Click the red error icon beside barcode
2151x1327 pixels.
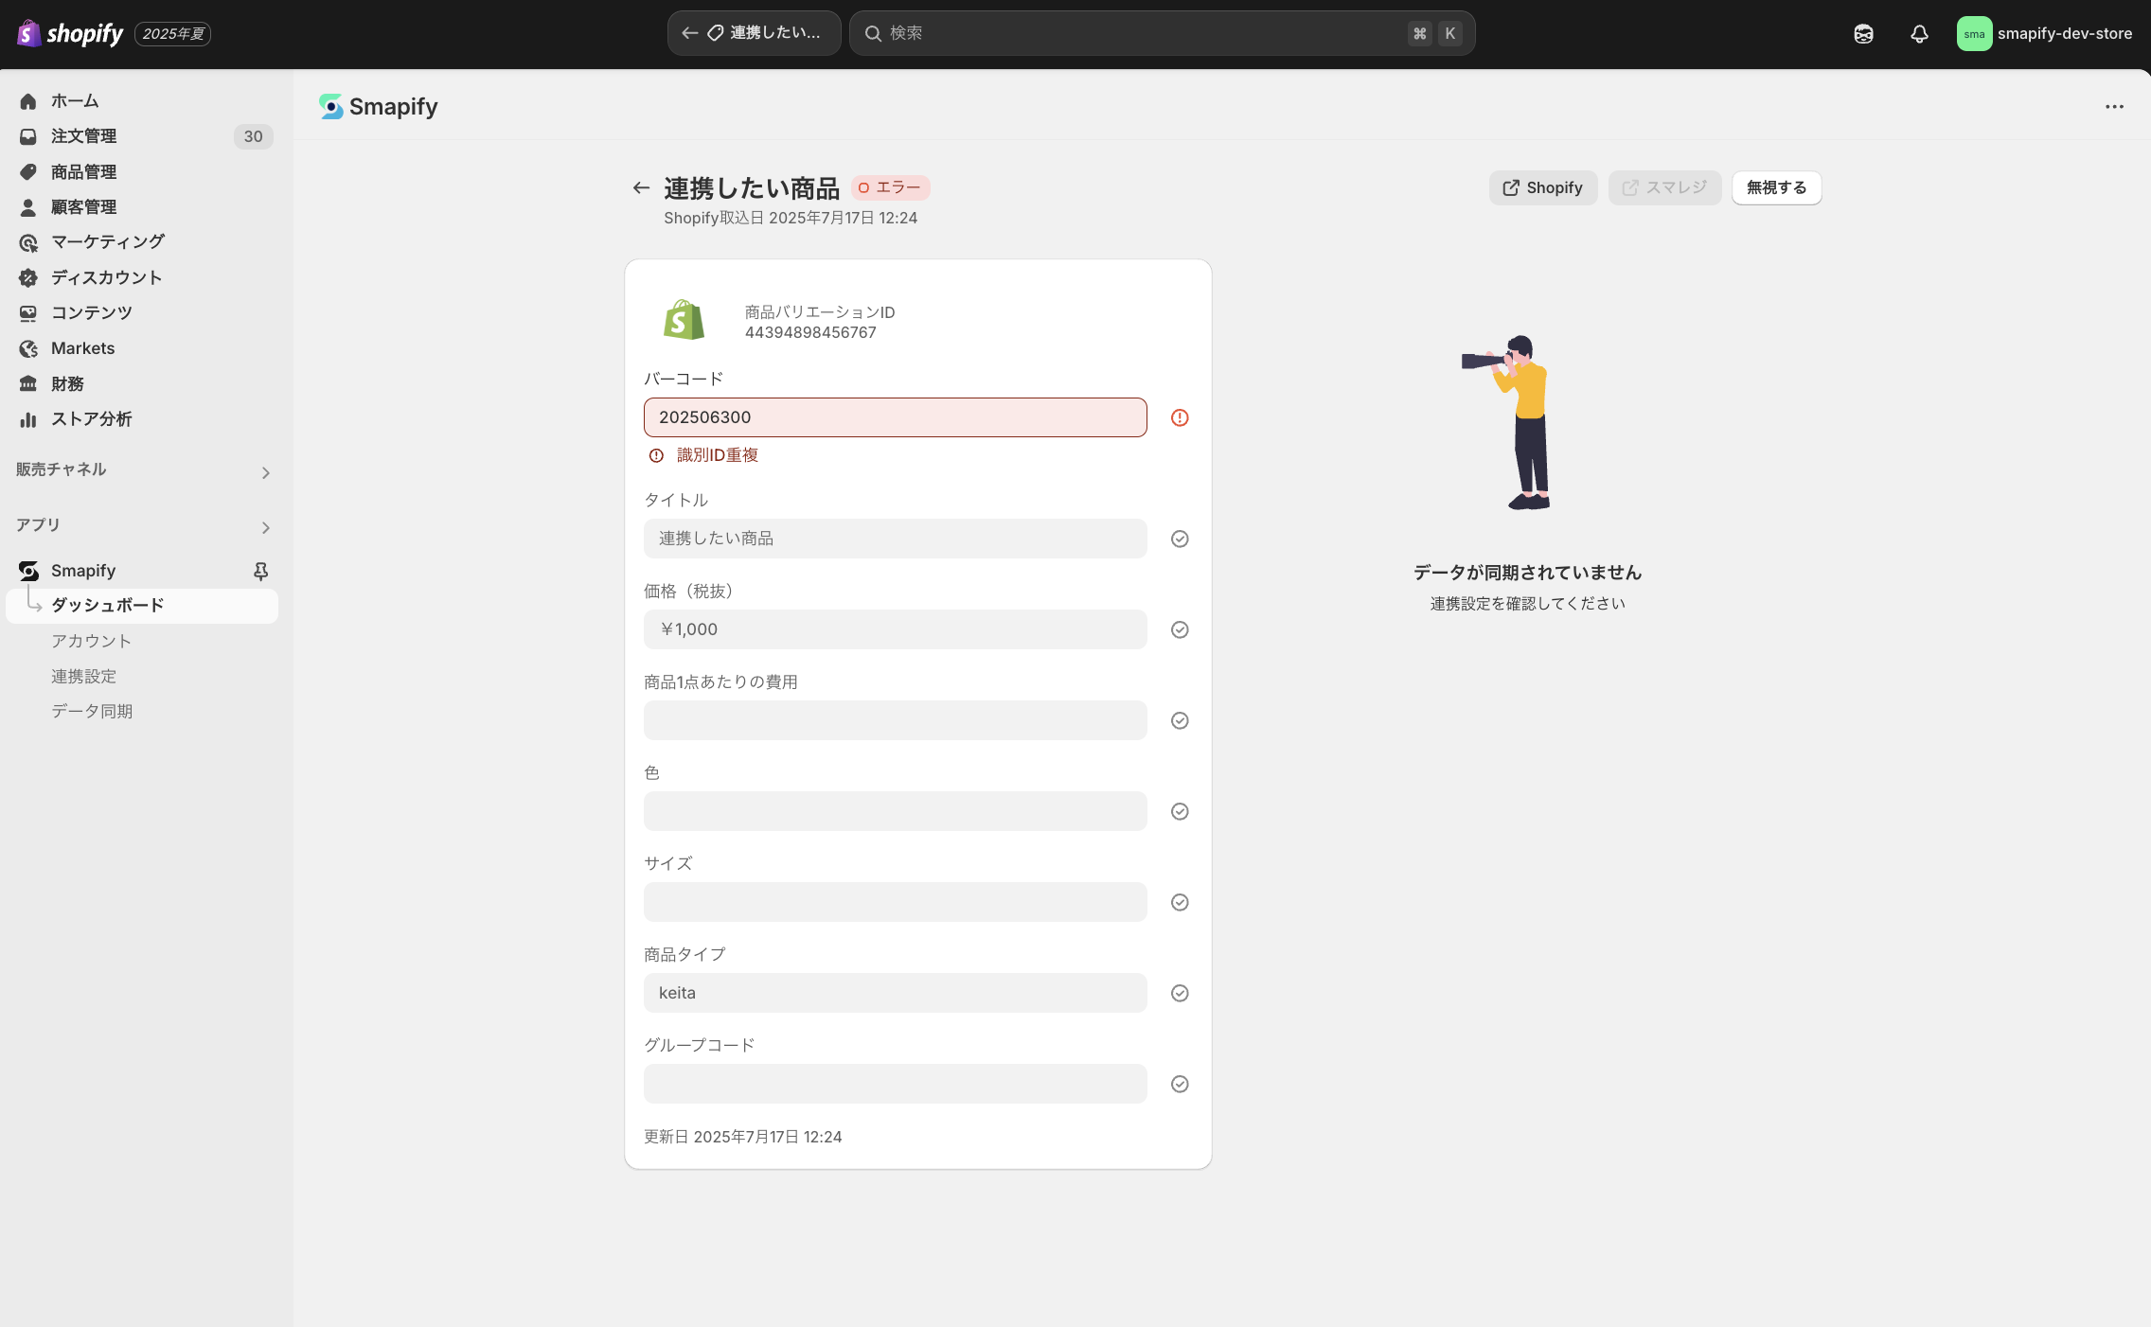1180,417
